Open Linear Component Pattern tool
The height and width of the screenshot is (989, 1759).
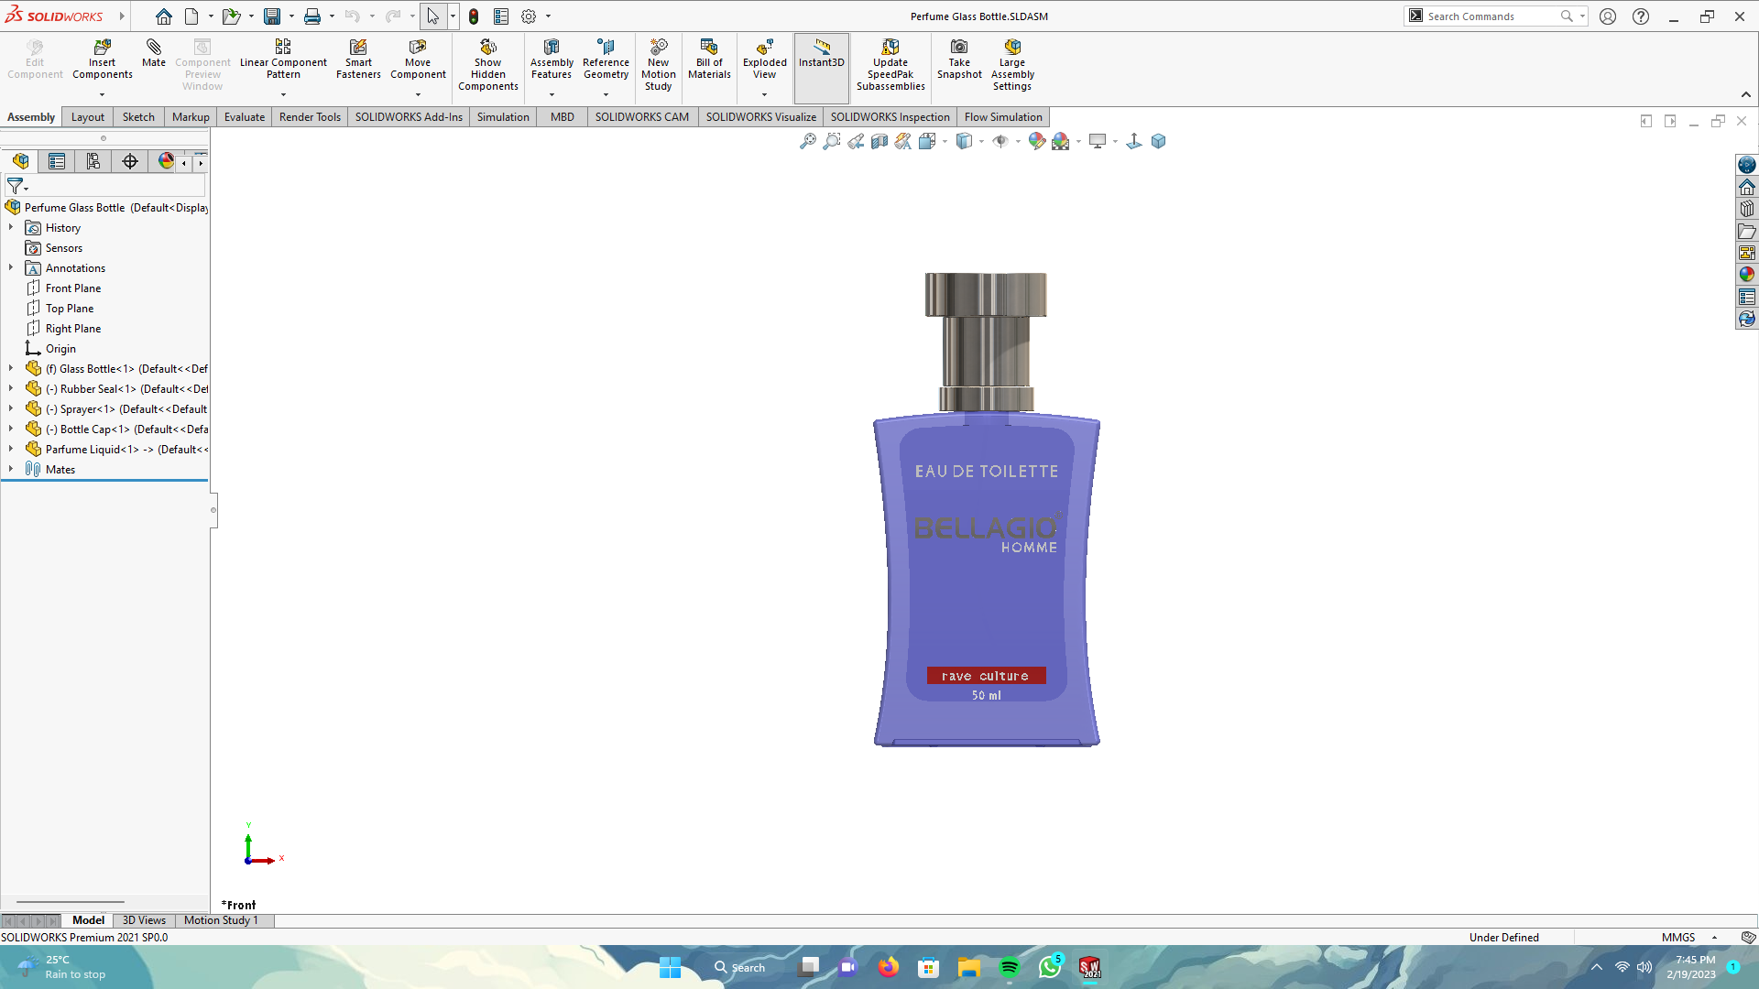(x=283, y=59)
